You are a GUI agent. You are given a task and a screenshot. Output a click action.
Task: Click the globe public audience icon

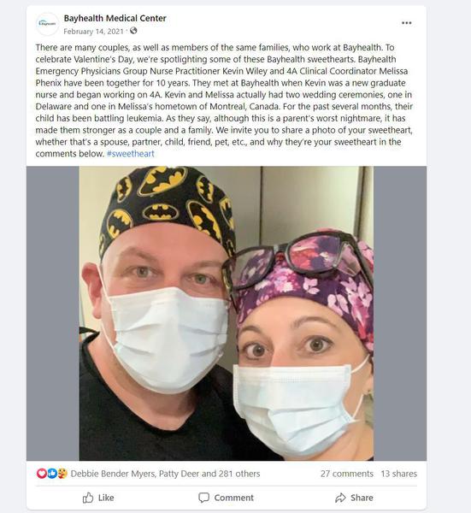(x=133, y=31)
